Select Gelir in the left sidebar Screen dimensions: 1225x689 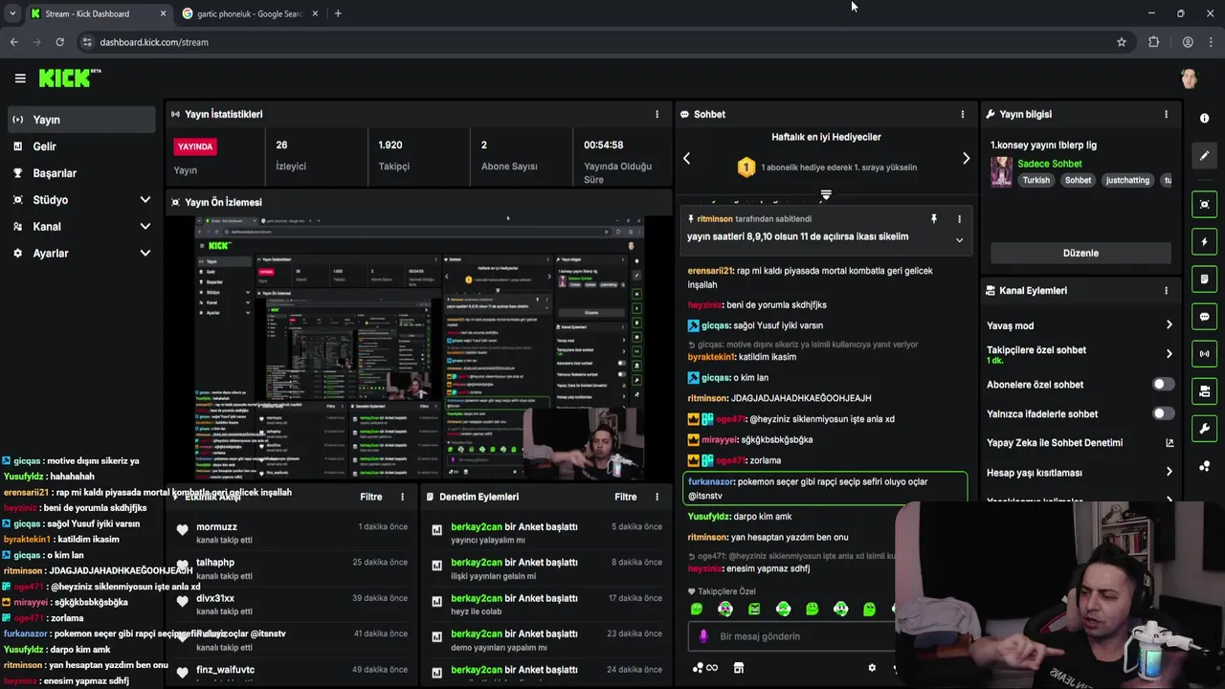81,146
